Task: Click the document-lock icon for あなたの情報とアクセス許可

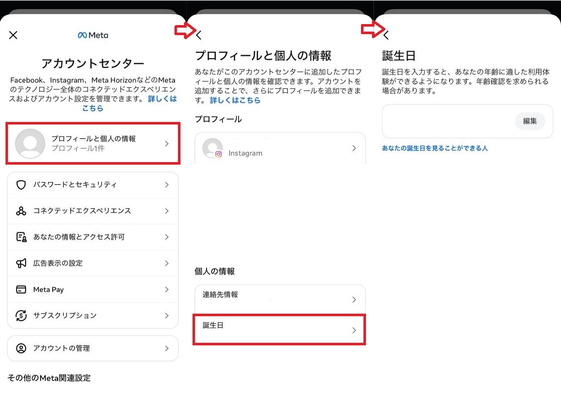Action: coord(21,237)
